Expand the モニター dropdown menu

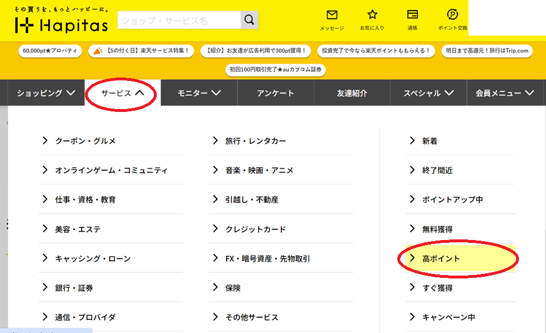point(199,93)
